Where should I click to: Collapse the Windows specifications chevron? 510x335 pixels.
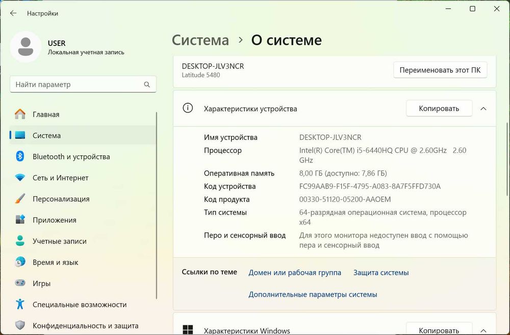click(483, 330)
